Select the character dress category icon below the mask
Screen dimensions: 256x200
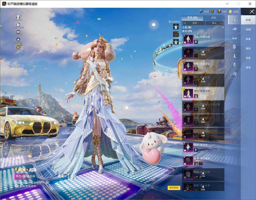point(235,55)
